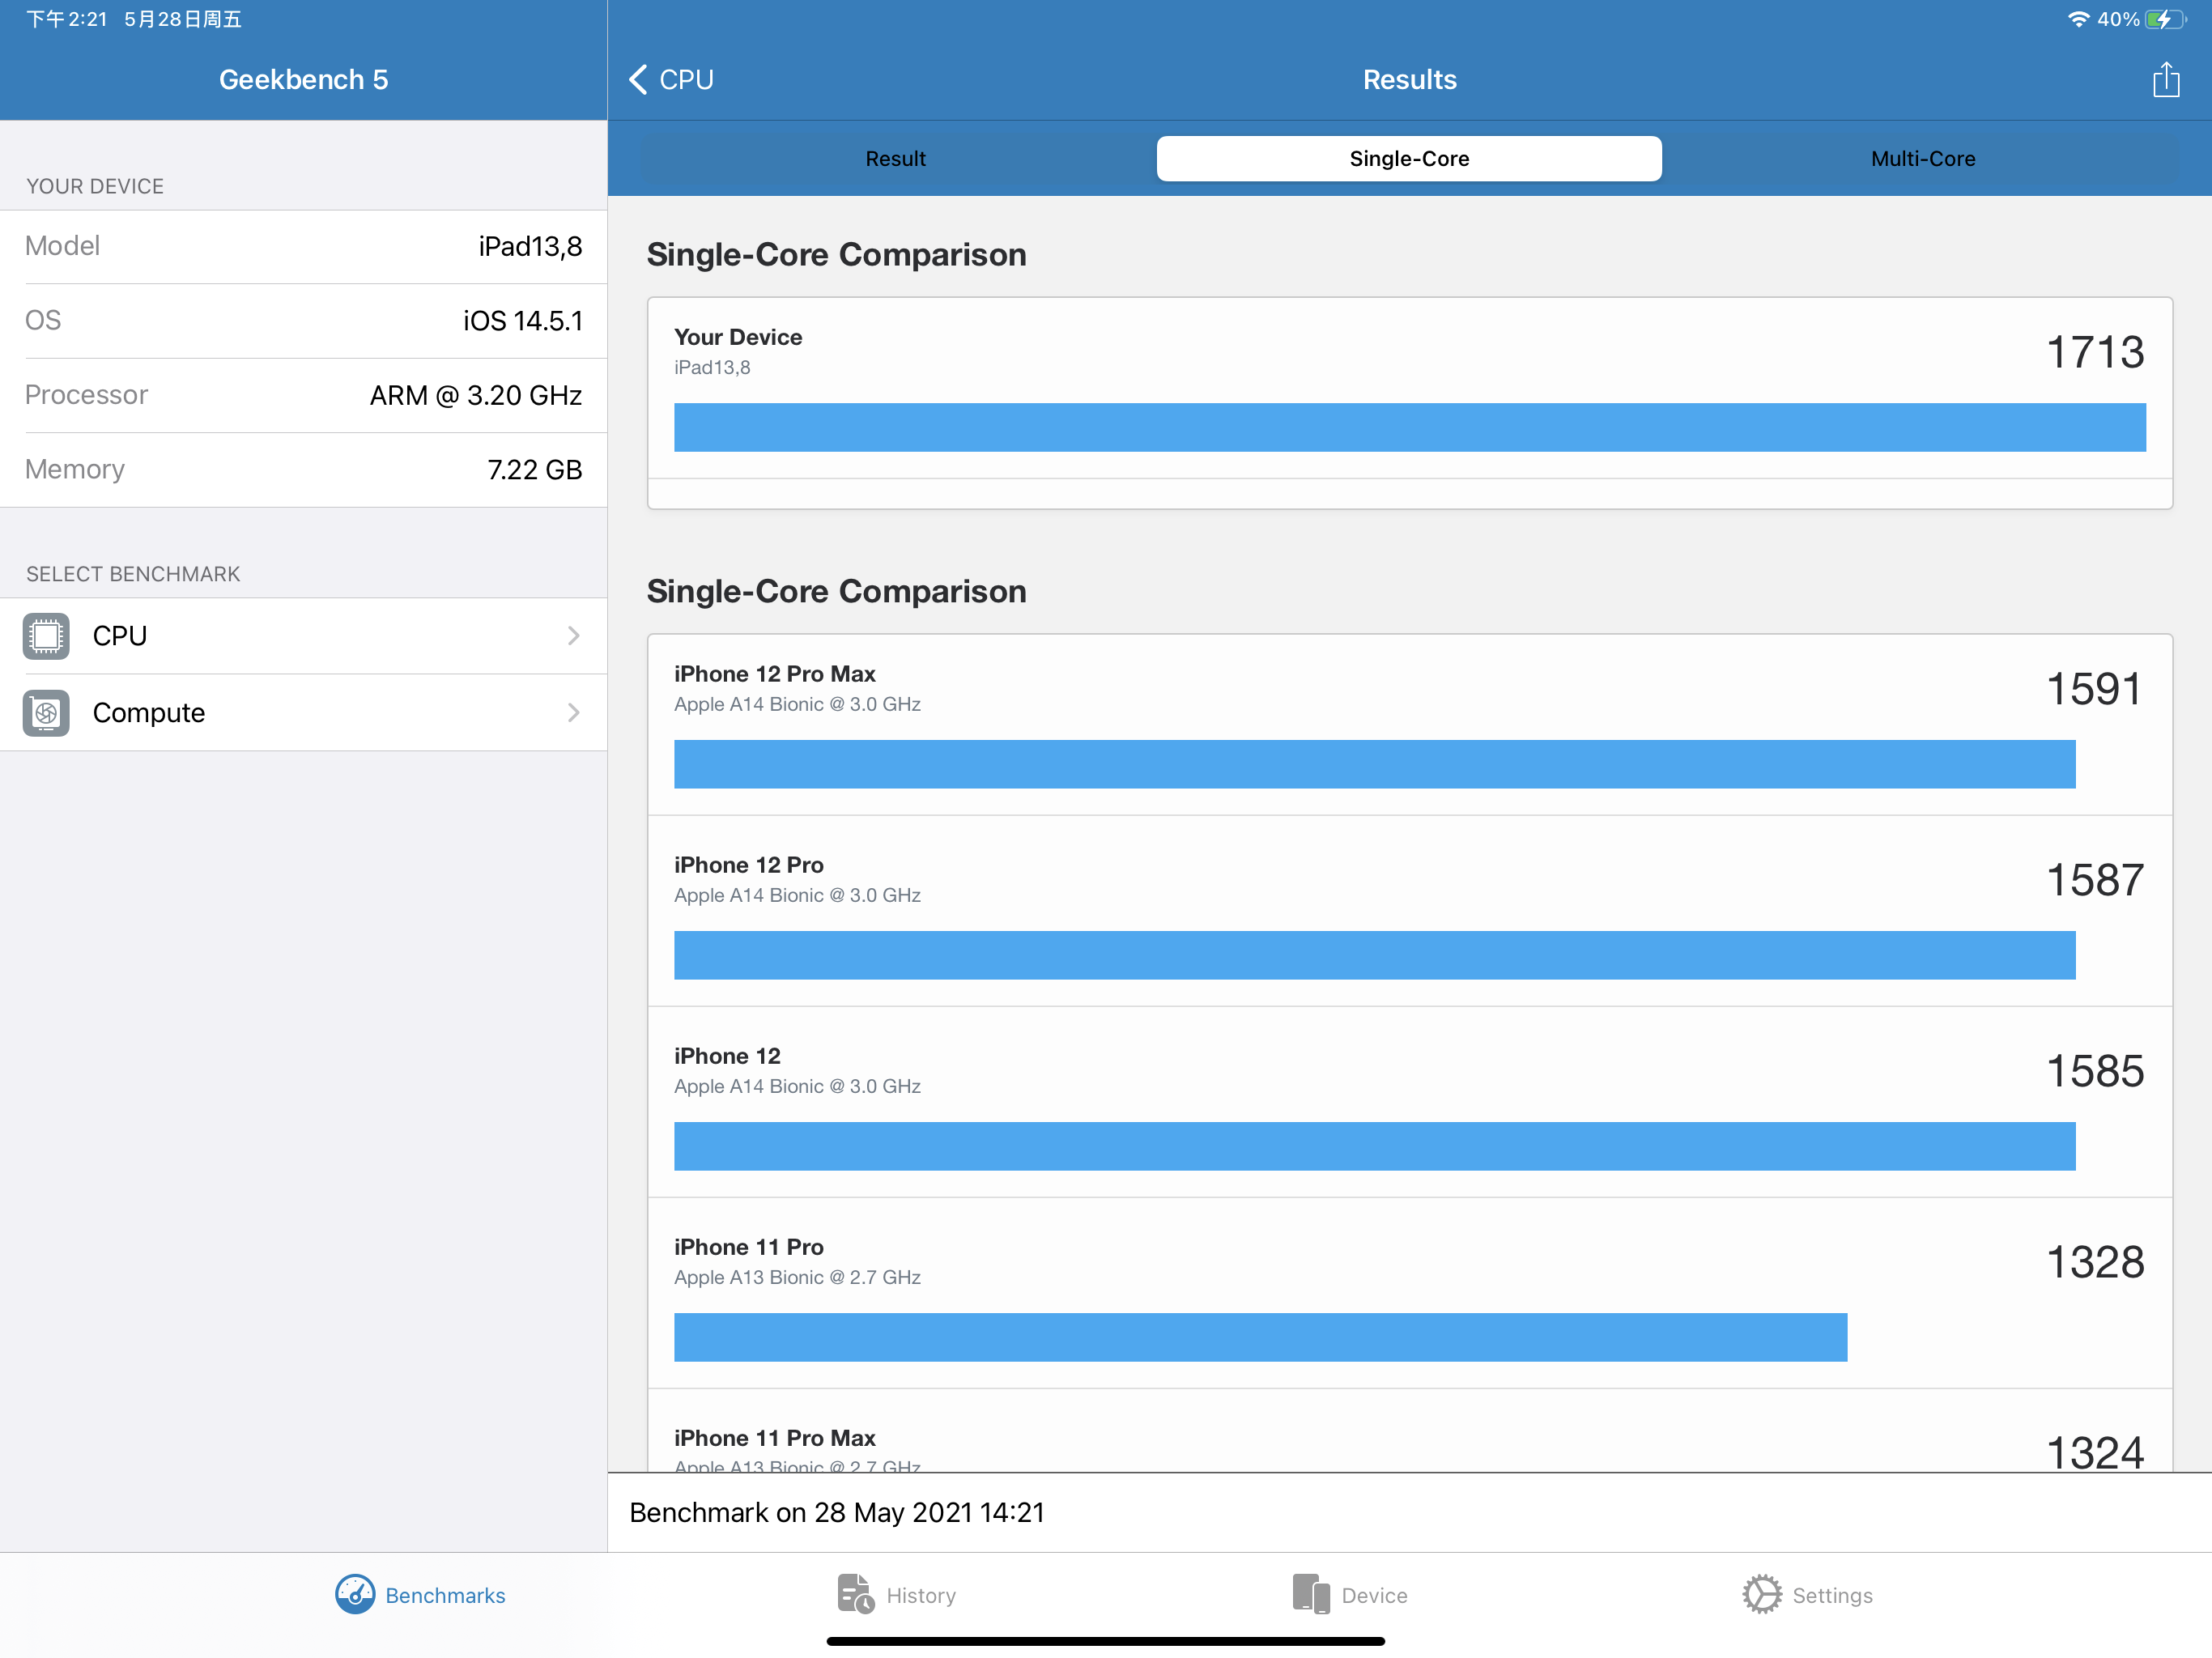This screenshot has height=1658, width=2212.
Task: Tap the 40% battery percentage
Action: coord(2119,19)
